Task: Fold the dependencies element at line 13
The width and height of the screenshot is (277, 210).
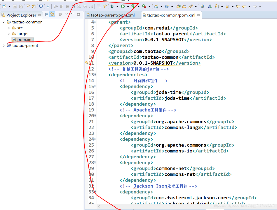Action: tap(95, 75)
